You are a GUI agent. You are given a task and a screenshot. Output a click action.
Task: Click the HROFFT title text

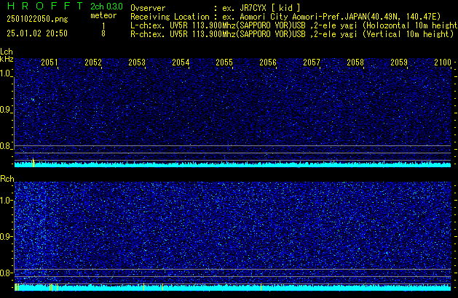click(x=45, y=6)
